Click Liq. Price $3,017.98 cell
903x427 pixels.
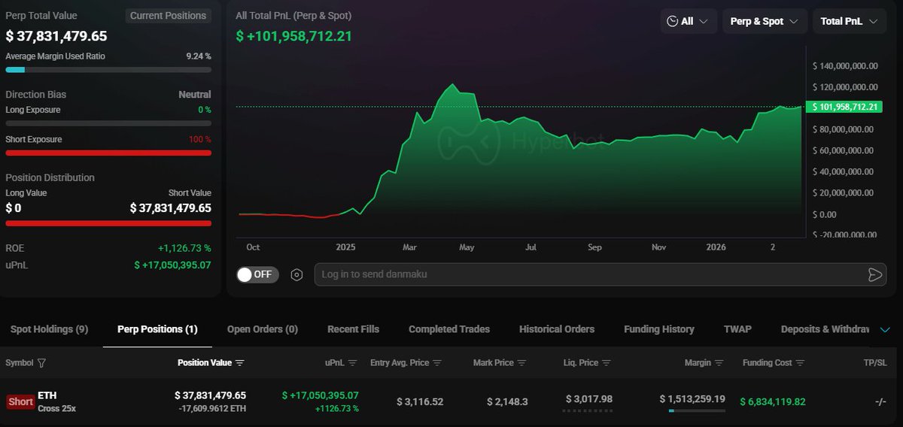588,399
